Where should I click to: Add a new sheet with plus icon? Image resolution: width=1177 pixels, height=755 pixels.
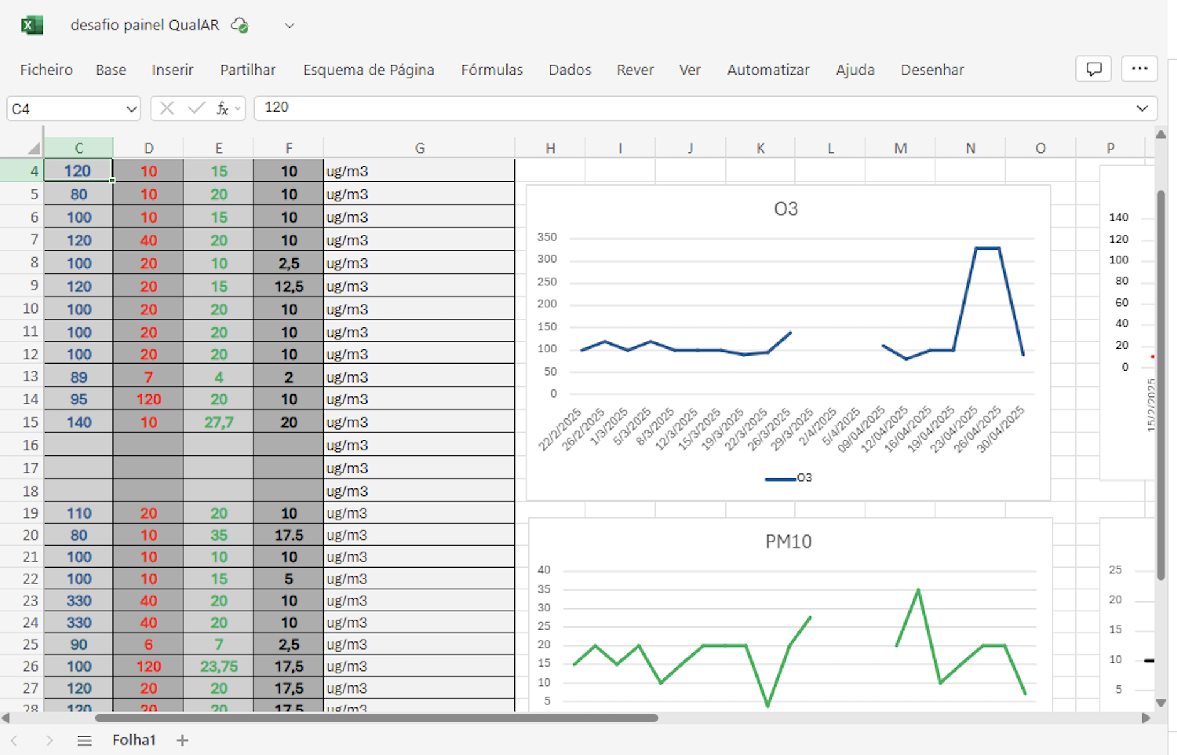point(182,741)
